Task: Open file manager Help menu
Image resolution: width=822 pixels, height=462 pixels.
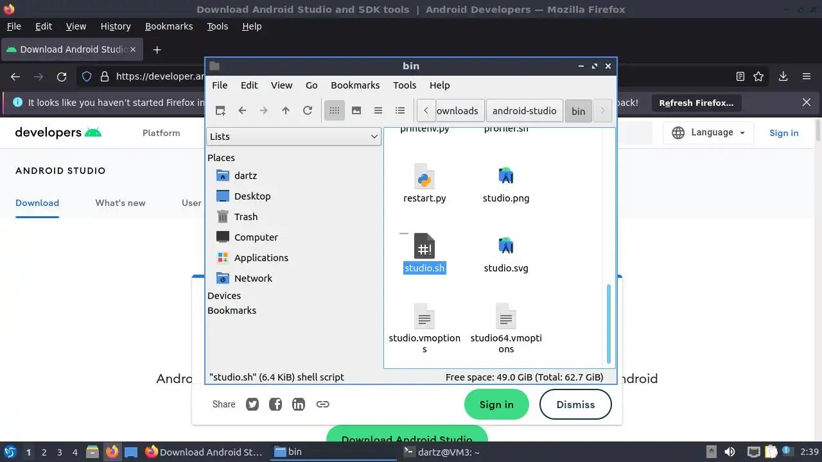Action: [439, 85]
